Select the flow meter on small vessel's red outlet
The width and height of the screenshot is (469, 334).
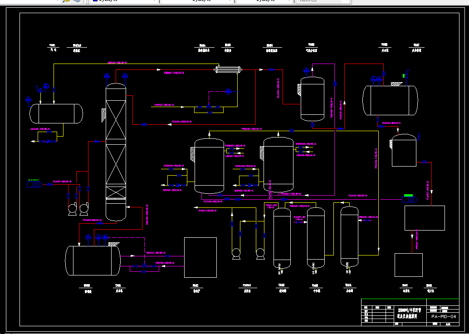click(424, 162)
